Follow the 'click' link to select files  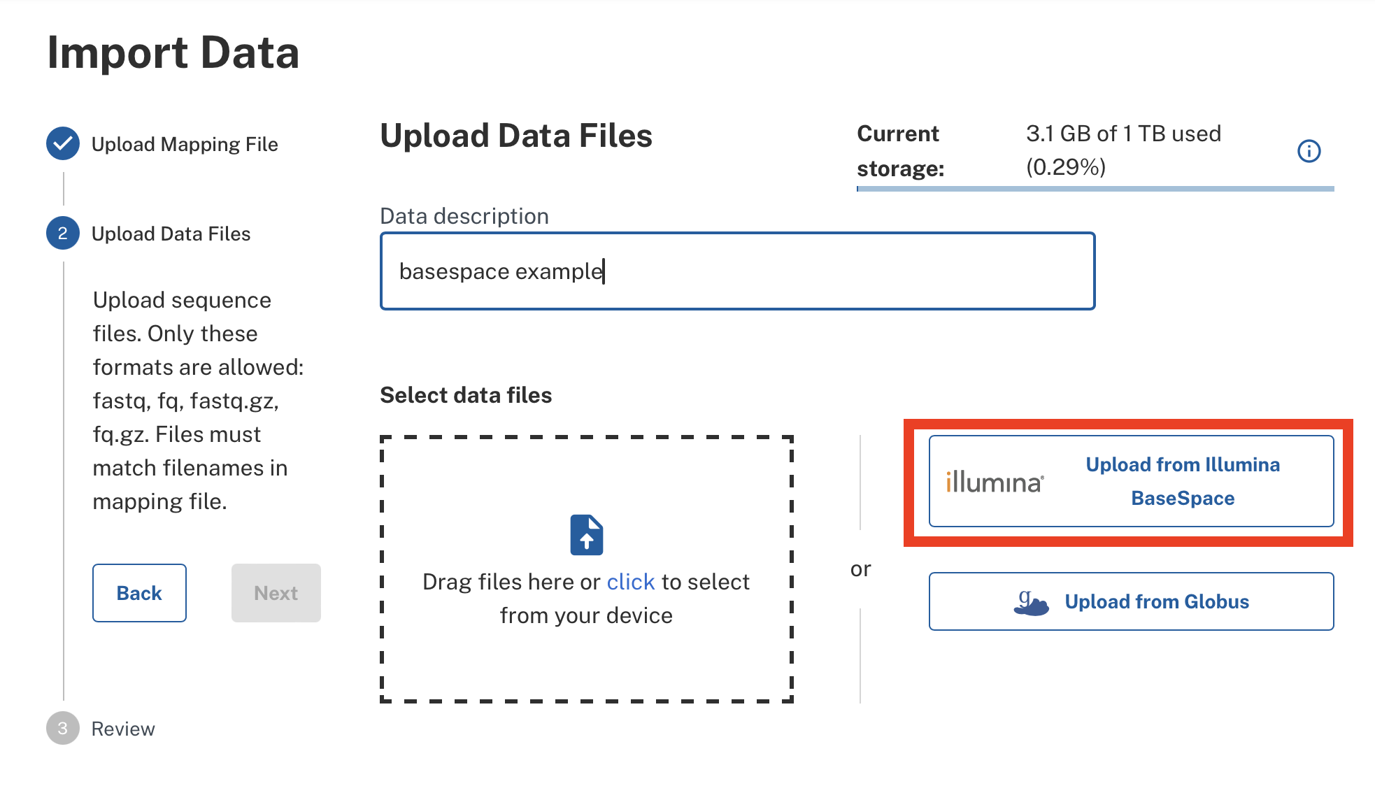click(630, 582)
